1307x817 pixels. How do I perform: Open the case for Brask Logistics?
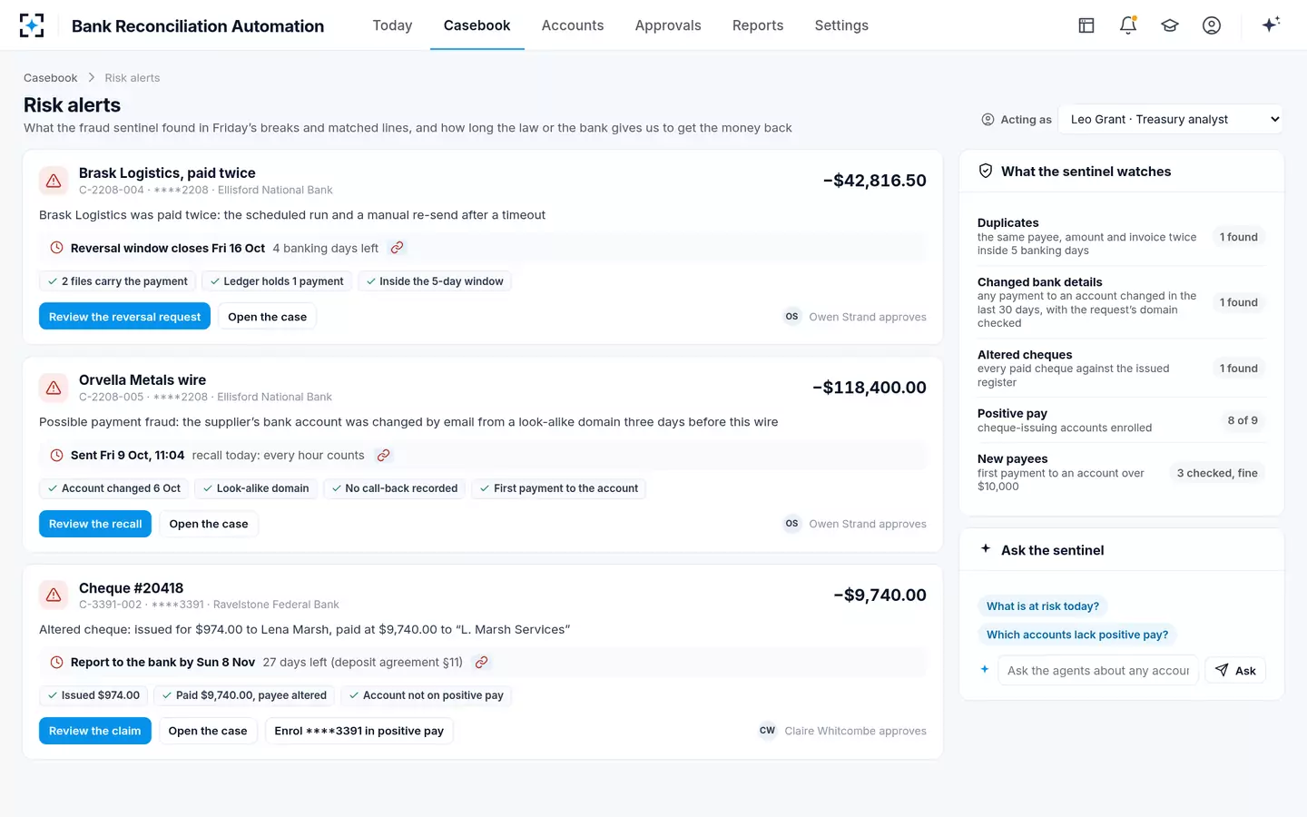[x=267, y=317]
